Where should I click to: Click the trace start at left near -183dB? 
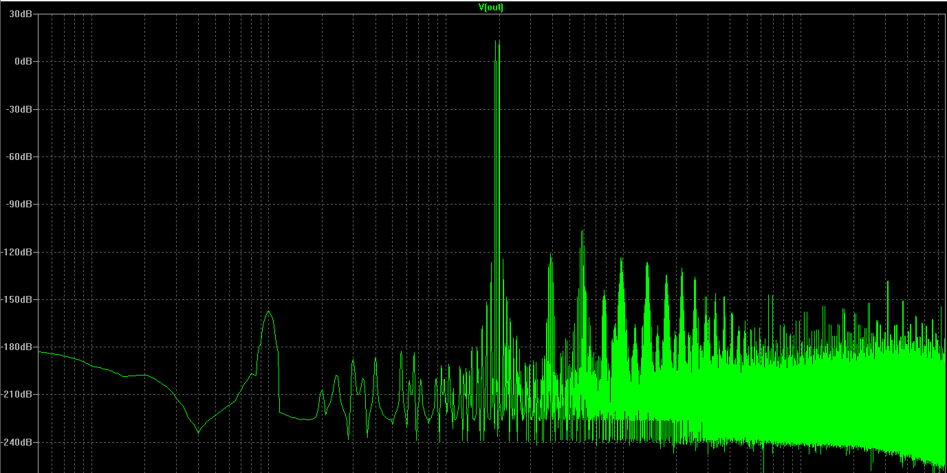(40, 351)
